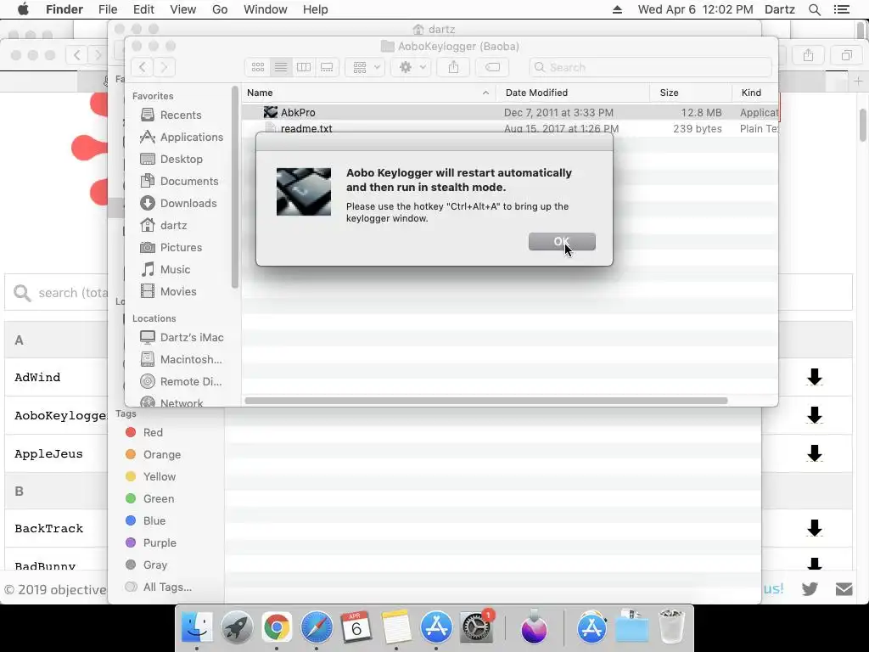Confirm the Aobo Keylogger dialog with OK
The height and width of the screenshot is (652, 869).
(562, 241)
